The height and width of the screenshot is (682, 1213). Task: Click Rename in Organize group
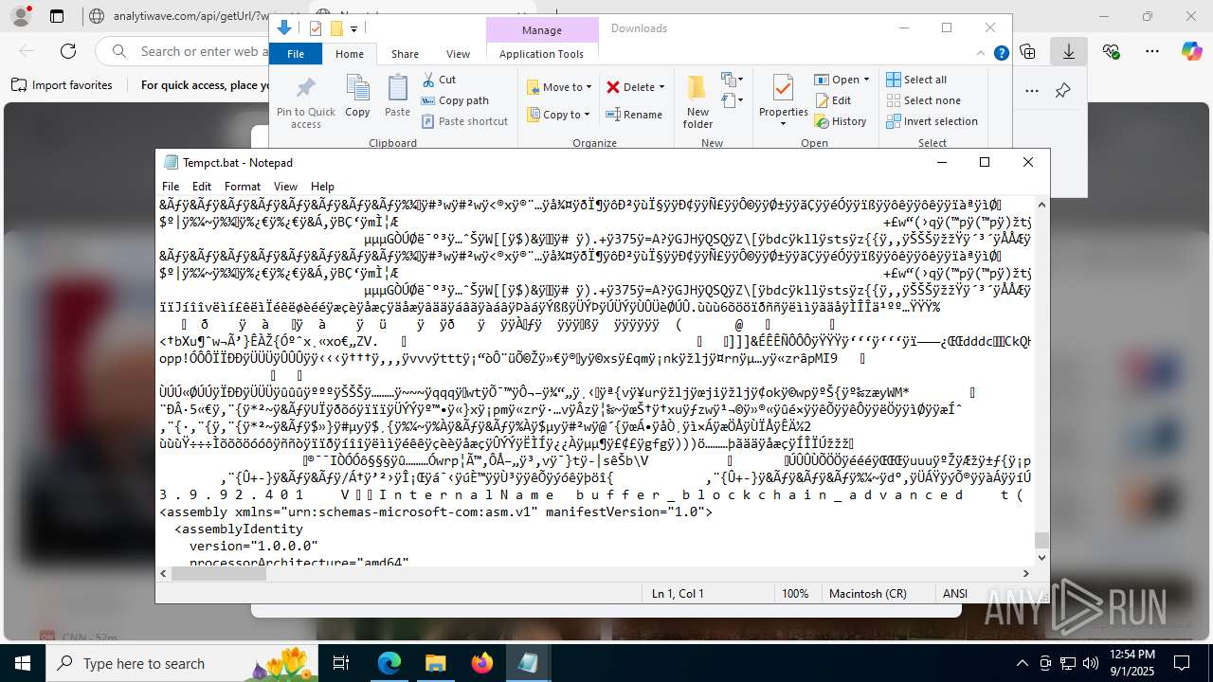(634, 115)
